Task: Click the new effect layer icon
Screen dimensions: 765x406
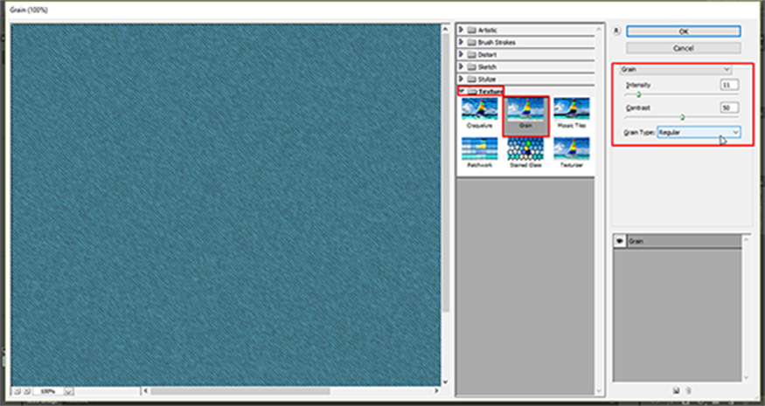Action: click(676, 390)
